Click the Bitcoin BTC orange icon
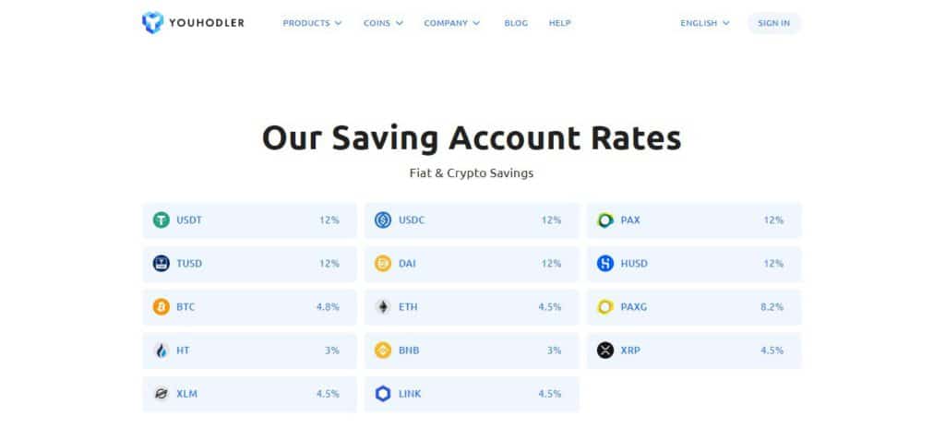This screenshot has height=428, width=945. coord(161,307)
